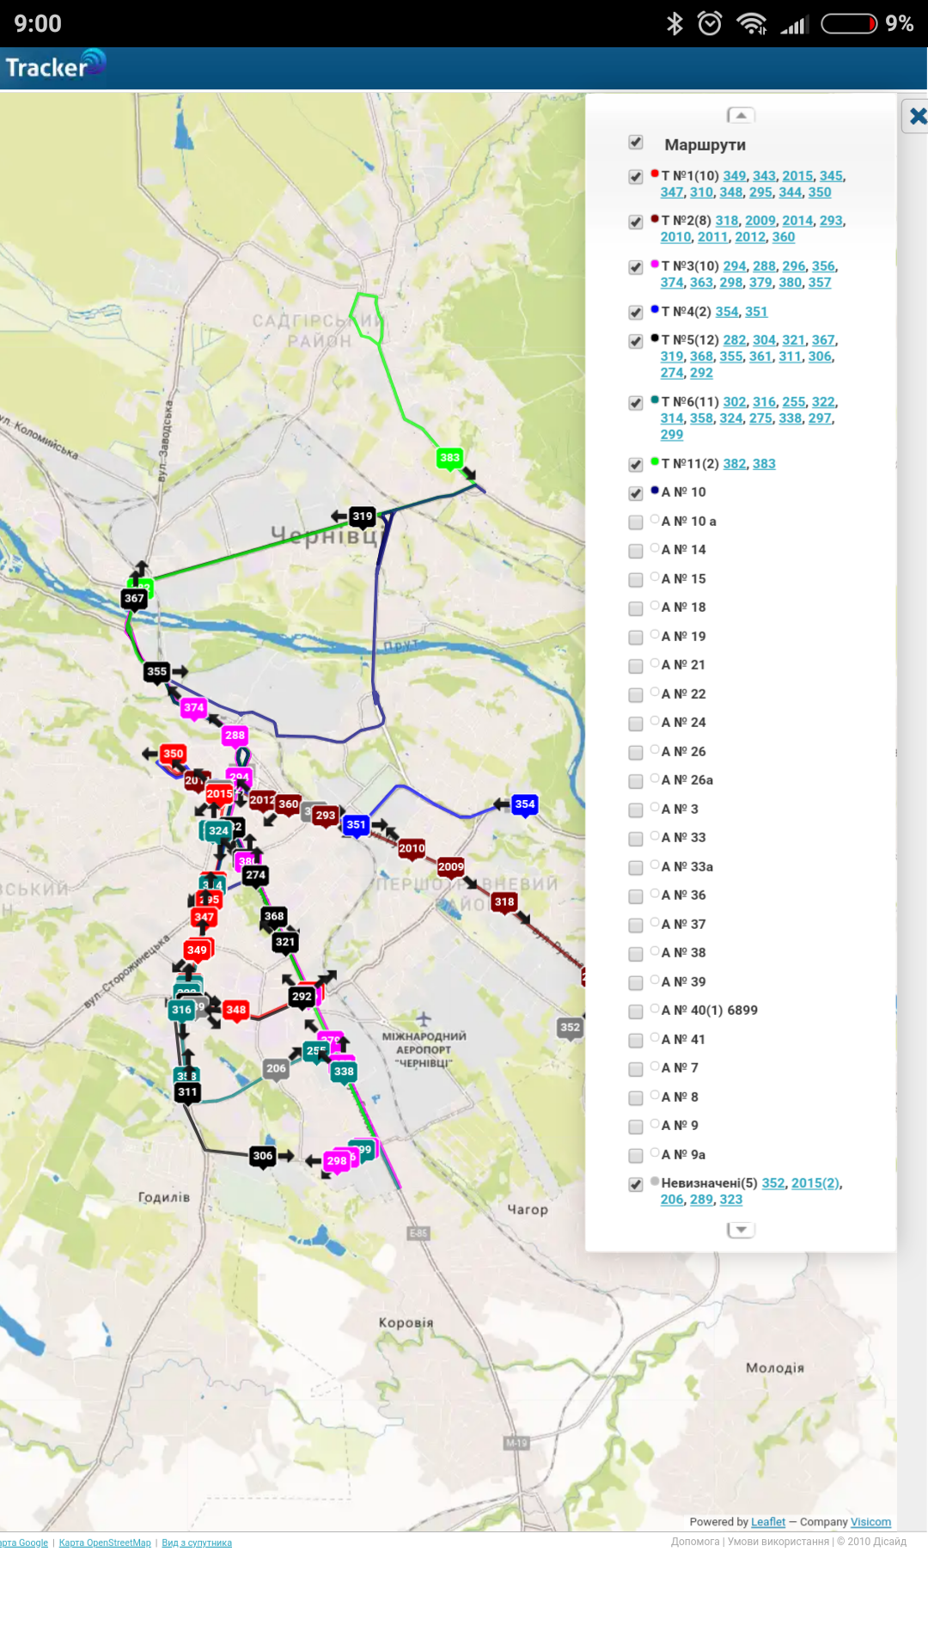Viewport: 928px width, 1650px height.
Task: Disable the T №4(2) route checkbox
Action: (636, 312)
